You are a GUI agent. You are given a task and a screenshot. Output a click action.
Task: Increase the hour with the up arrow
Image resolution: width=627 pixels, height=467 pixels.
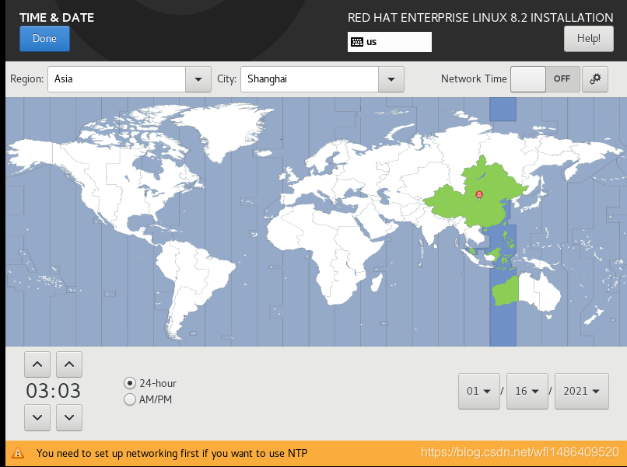[x=37, y=364]
